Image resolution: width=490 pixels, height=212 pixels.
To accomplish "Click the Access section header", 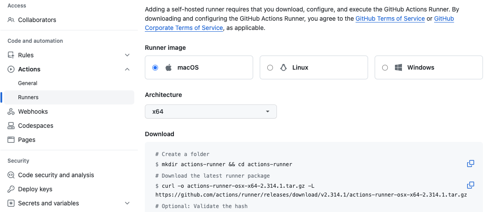I will click(17, 6).
